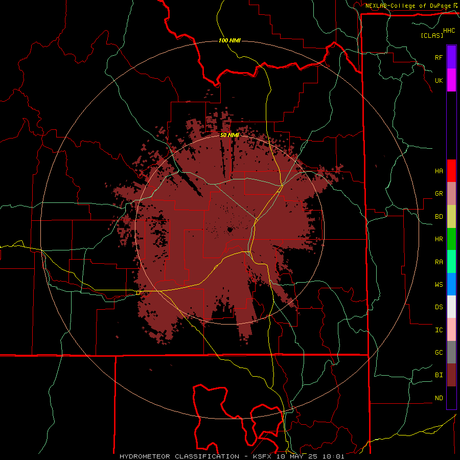Click the IC legend label
460x460 pixels.
[439, 330]
